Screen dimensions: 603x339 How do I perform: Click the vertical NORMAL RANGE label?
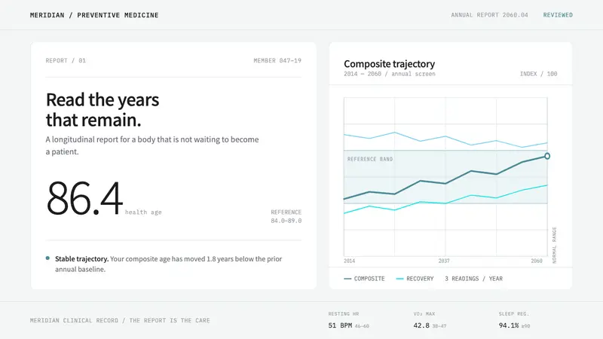[554, 246]
